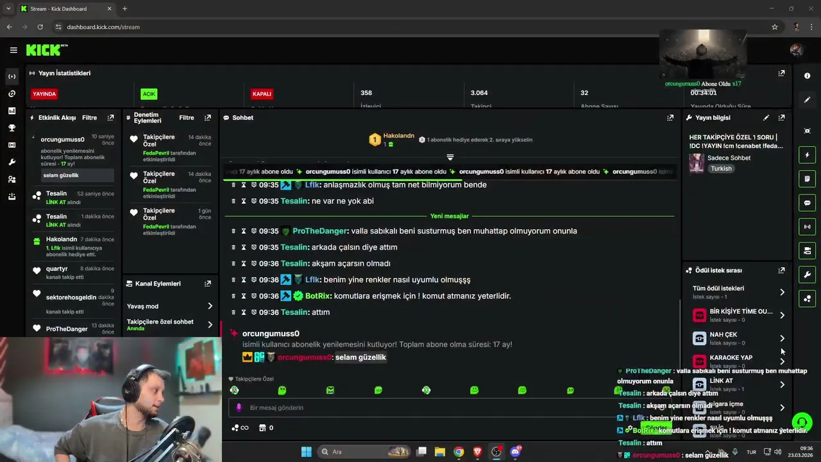
Task: Open user avatar in top right of dashboard
Action: coord(797,50)
